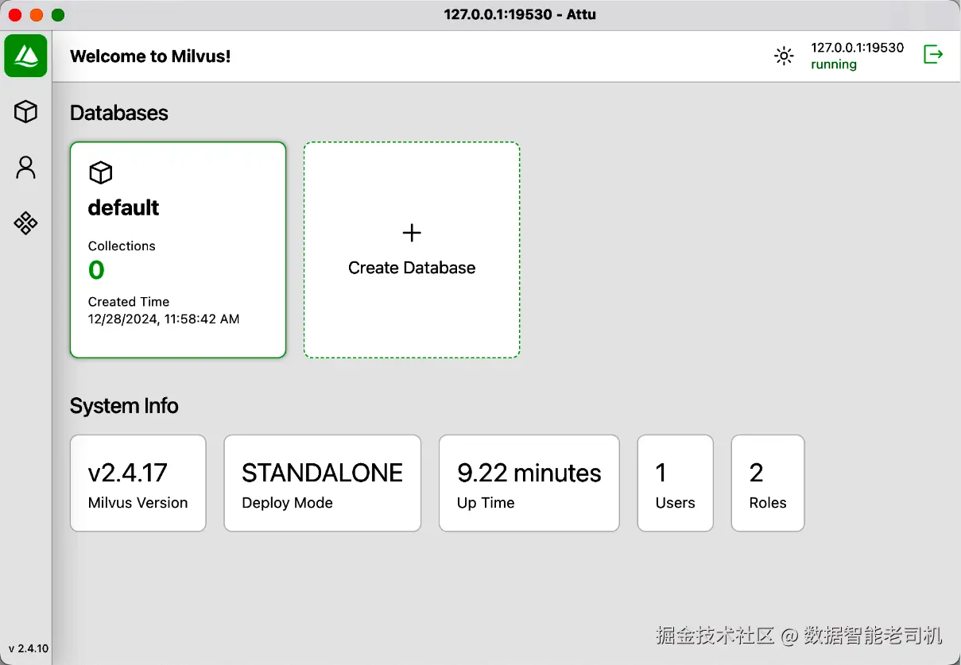Viewport: 961px width, 665px height.
Task: Open the System view diamond-grid icon
Action: pyautogui.click(x=26, y=223)
